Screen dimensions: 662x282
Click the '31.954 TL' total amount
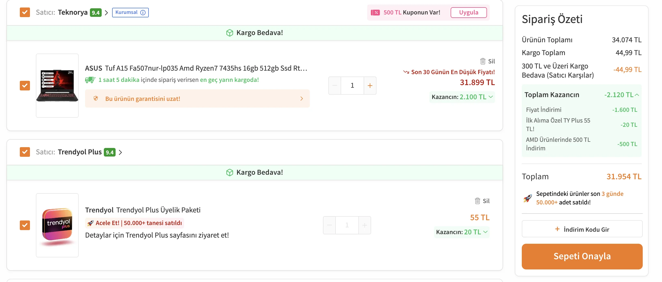624,177
